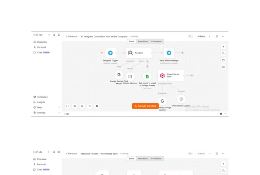260x175 pixels.
Task: Add a sticky note on the top canvas
Action: 223,60
